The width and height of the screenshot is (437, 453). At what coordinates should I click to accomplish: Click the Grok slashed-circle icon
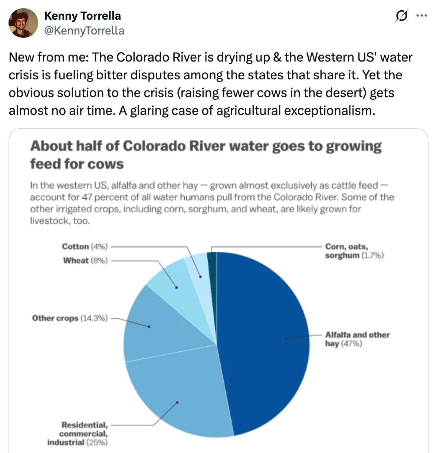point(402,16)
